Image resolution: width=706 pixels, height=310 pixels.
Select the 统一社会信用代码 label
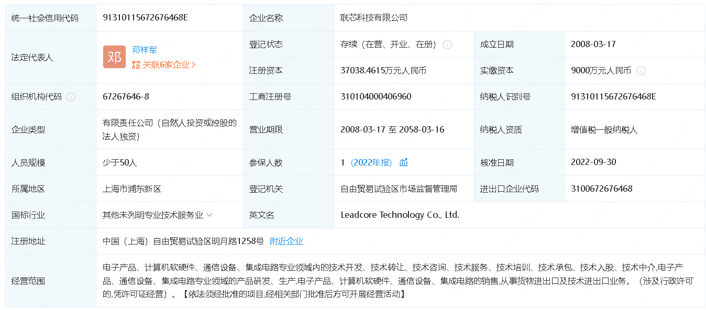45,18
